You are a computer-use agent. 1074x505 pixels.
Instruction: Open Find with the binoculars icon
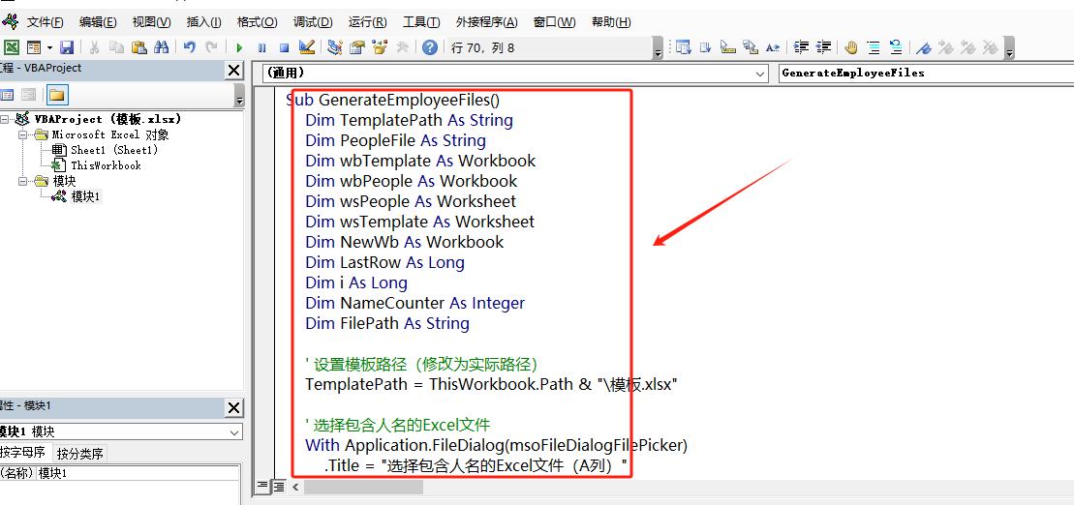(x=162, y=47)
